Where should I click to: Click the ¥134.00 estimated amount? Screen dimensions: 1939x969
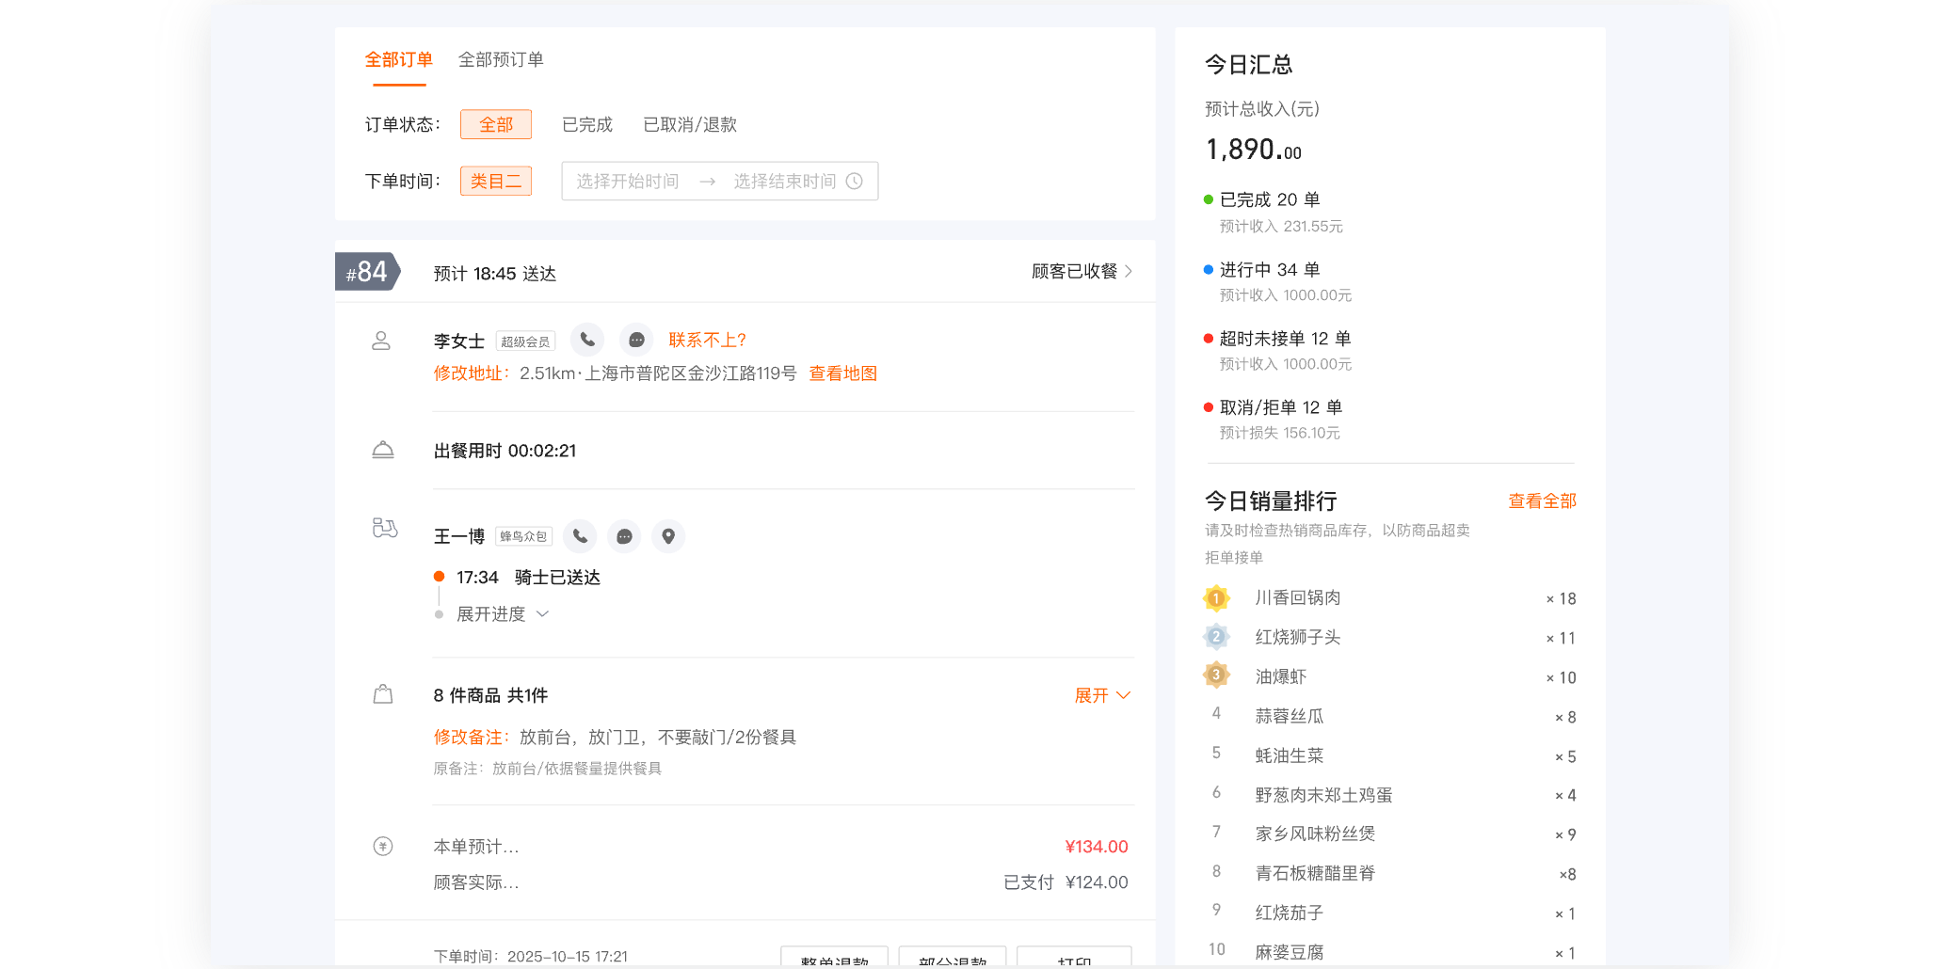pos(1097,847)
